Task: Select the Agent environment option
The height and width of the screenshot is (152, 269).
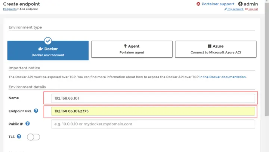Action: coord(132,49)
